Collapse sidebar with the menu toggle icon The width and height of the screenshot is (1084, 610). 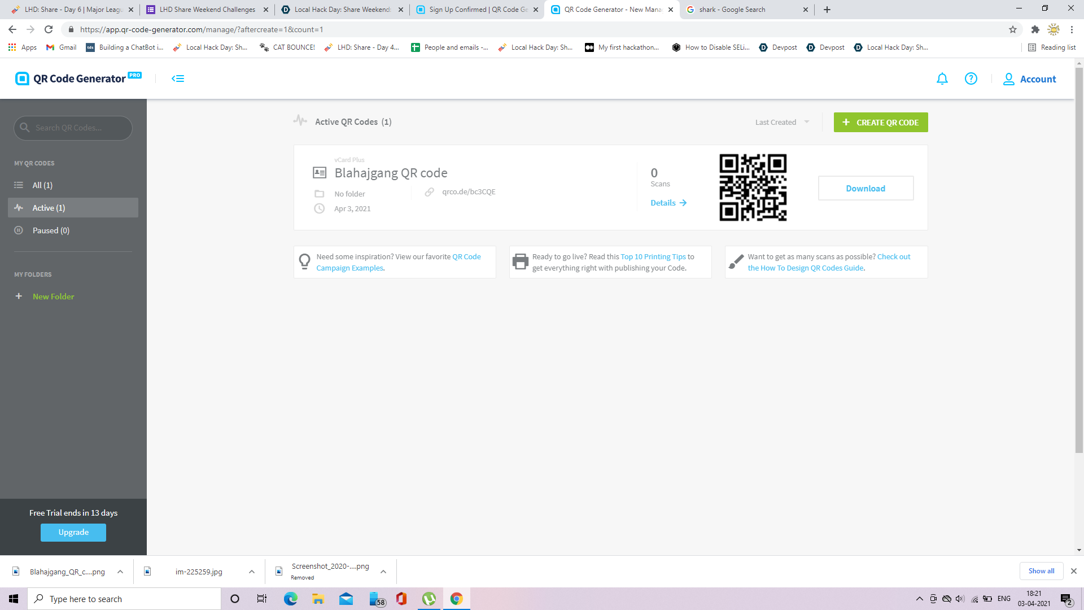(x=178, y=79)
